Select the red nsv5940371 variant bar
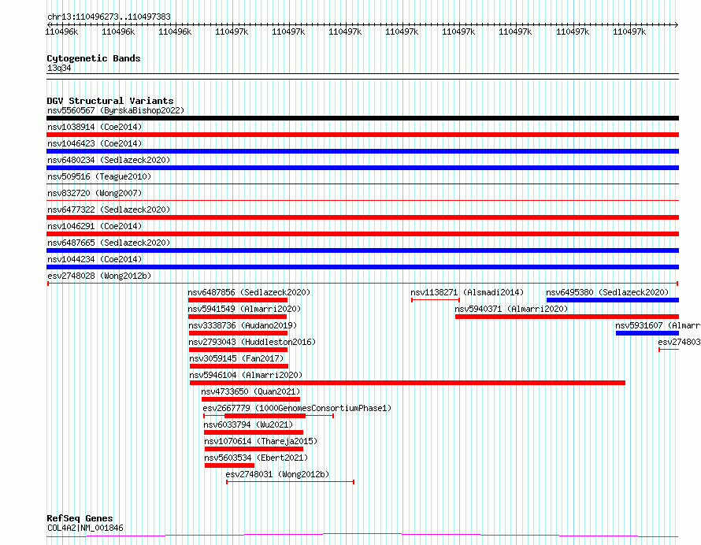 coord(567,317)
